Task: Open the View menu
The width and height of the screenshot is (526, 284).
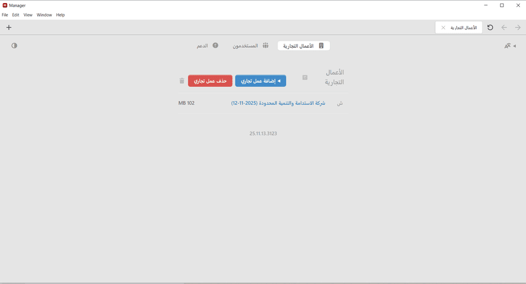Action: (x=28, y=15)
